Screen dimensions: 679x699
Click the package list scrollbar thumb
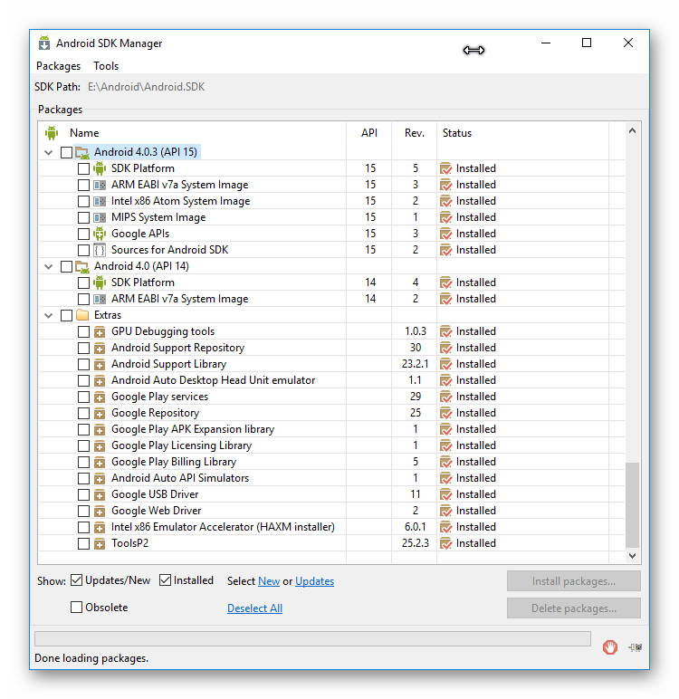[632, 504]
